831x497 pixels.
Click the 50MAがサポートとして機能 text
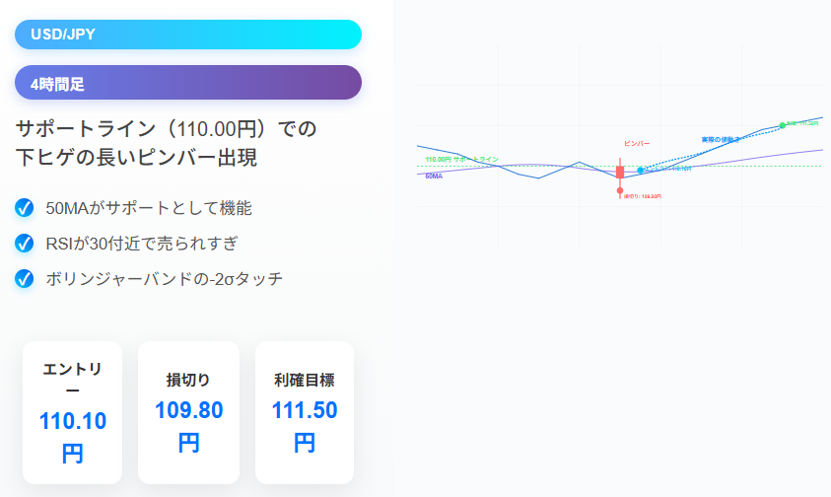(x=149, y=208)
